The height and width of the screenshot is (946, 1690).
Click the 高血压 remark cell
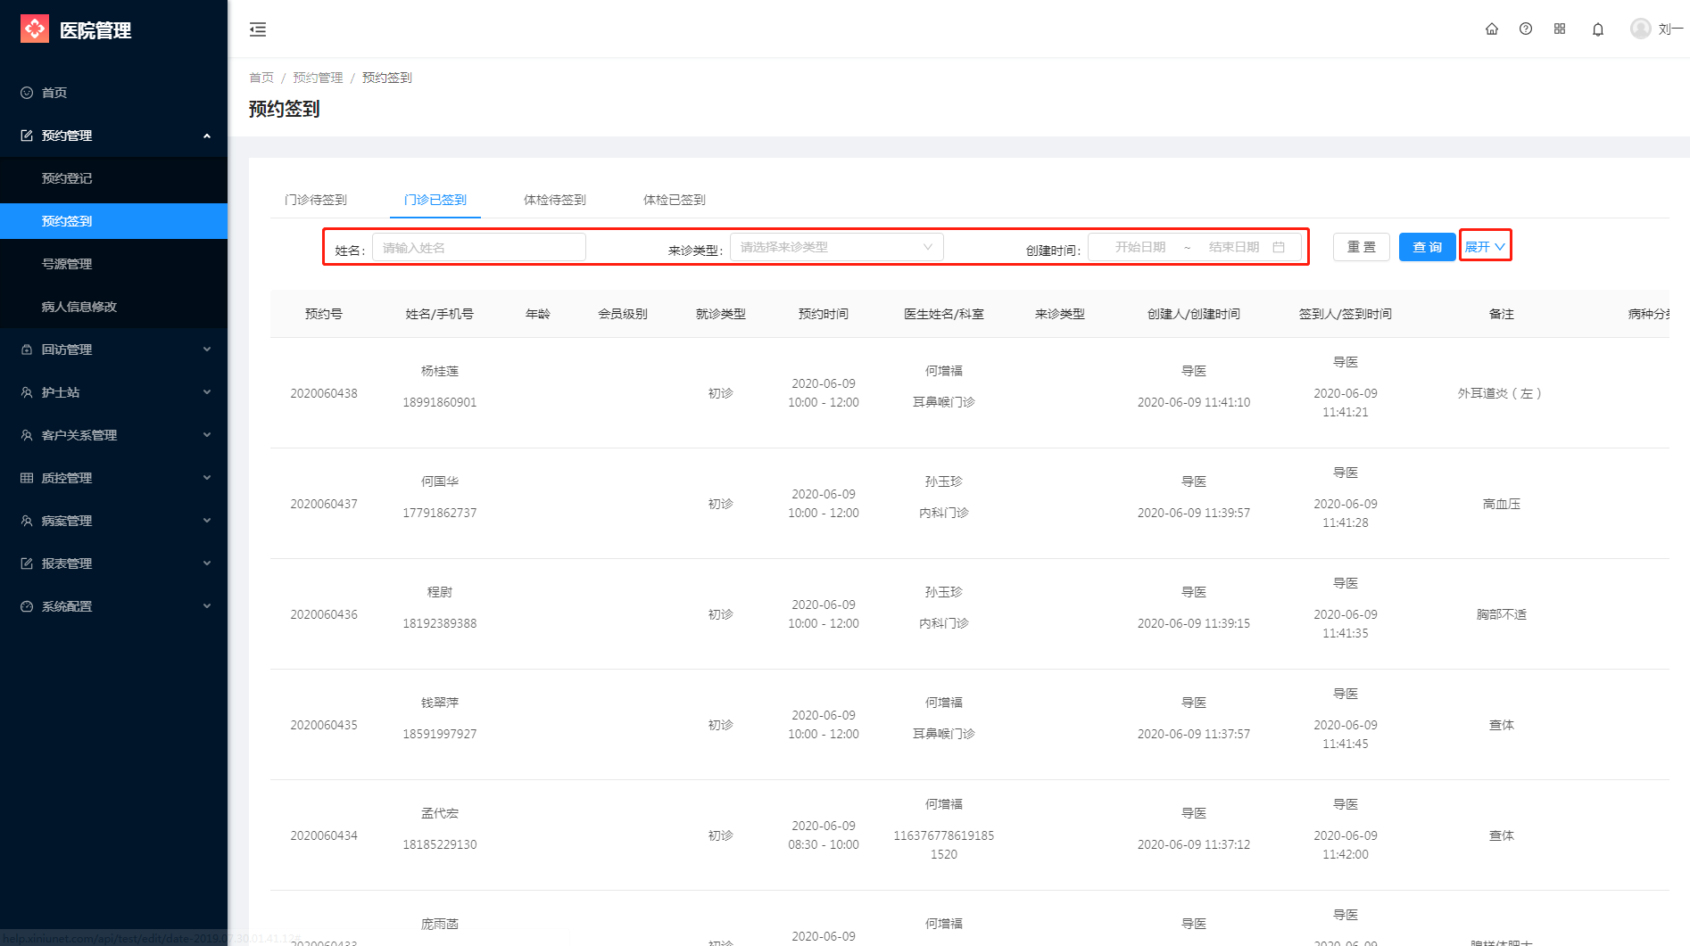1502,504
